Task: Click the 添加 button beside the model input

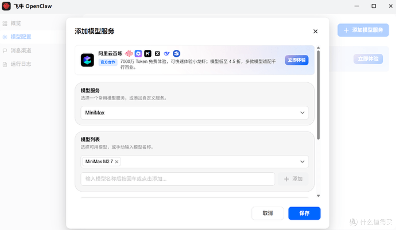Action: (293, 179)
